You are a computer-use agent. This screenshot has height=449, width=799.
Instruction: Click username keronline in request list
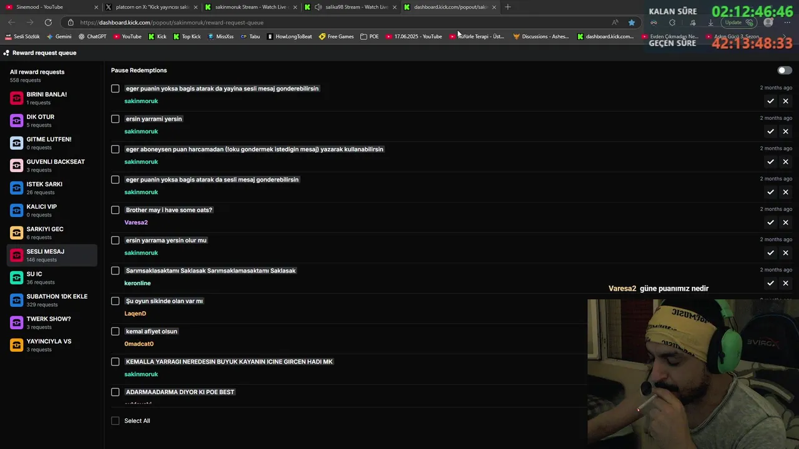(137, 283)
